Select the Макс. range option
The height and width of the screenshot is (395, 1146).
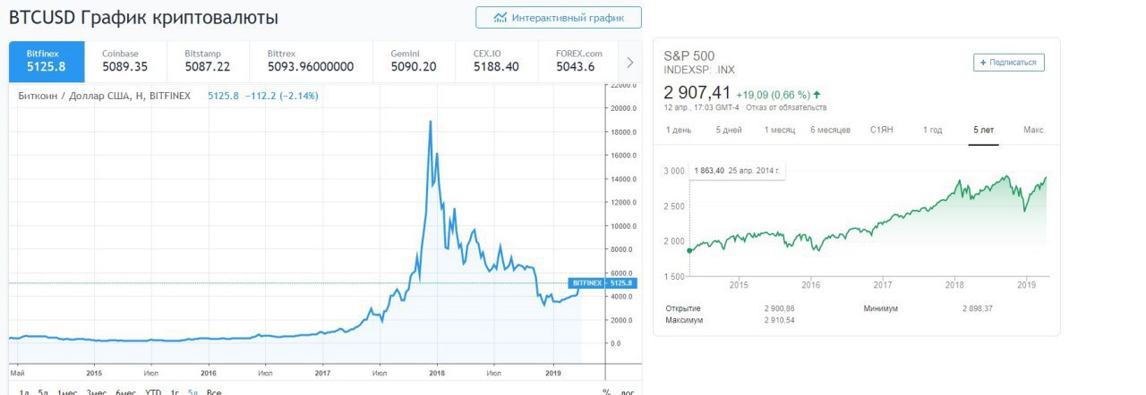[x=1034, y=130]
